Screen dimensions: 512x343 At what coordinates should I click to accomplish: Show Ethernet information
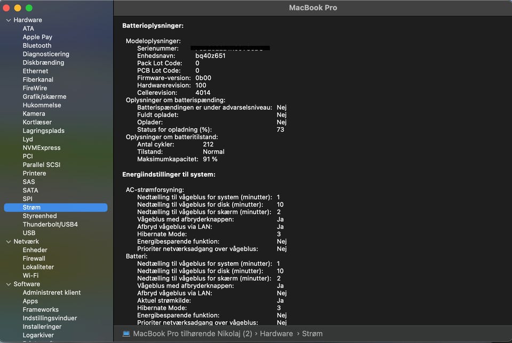[x=35, y=71]
